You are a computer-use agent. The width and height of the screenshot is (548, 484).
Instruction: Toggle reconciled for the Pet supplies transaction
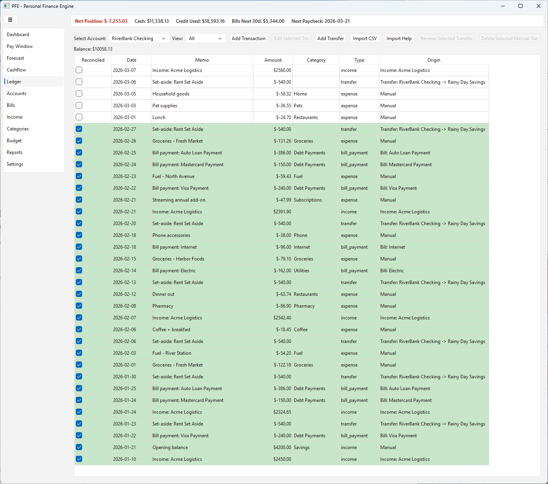point(79,105)
